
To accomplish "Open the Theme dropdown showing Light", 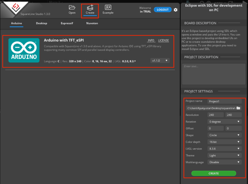I will click(225, 155).
